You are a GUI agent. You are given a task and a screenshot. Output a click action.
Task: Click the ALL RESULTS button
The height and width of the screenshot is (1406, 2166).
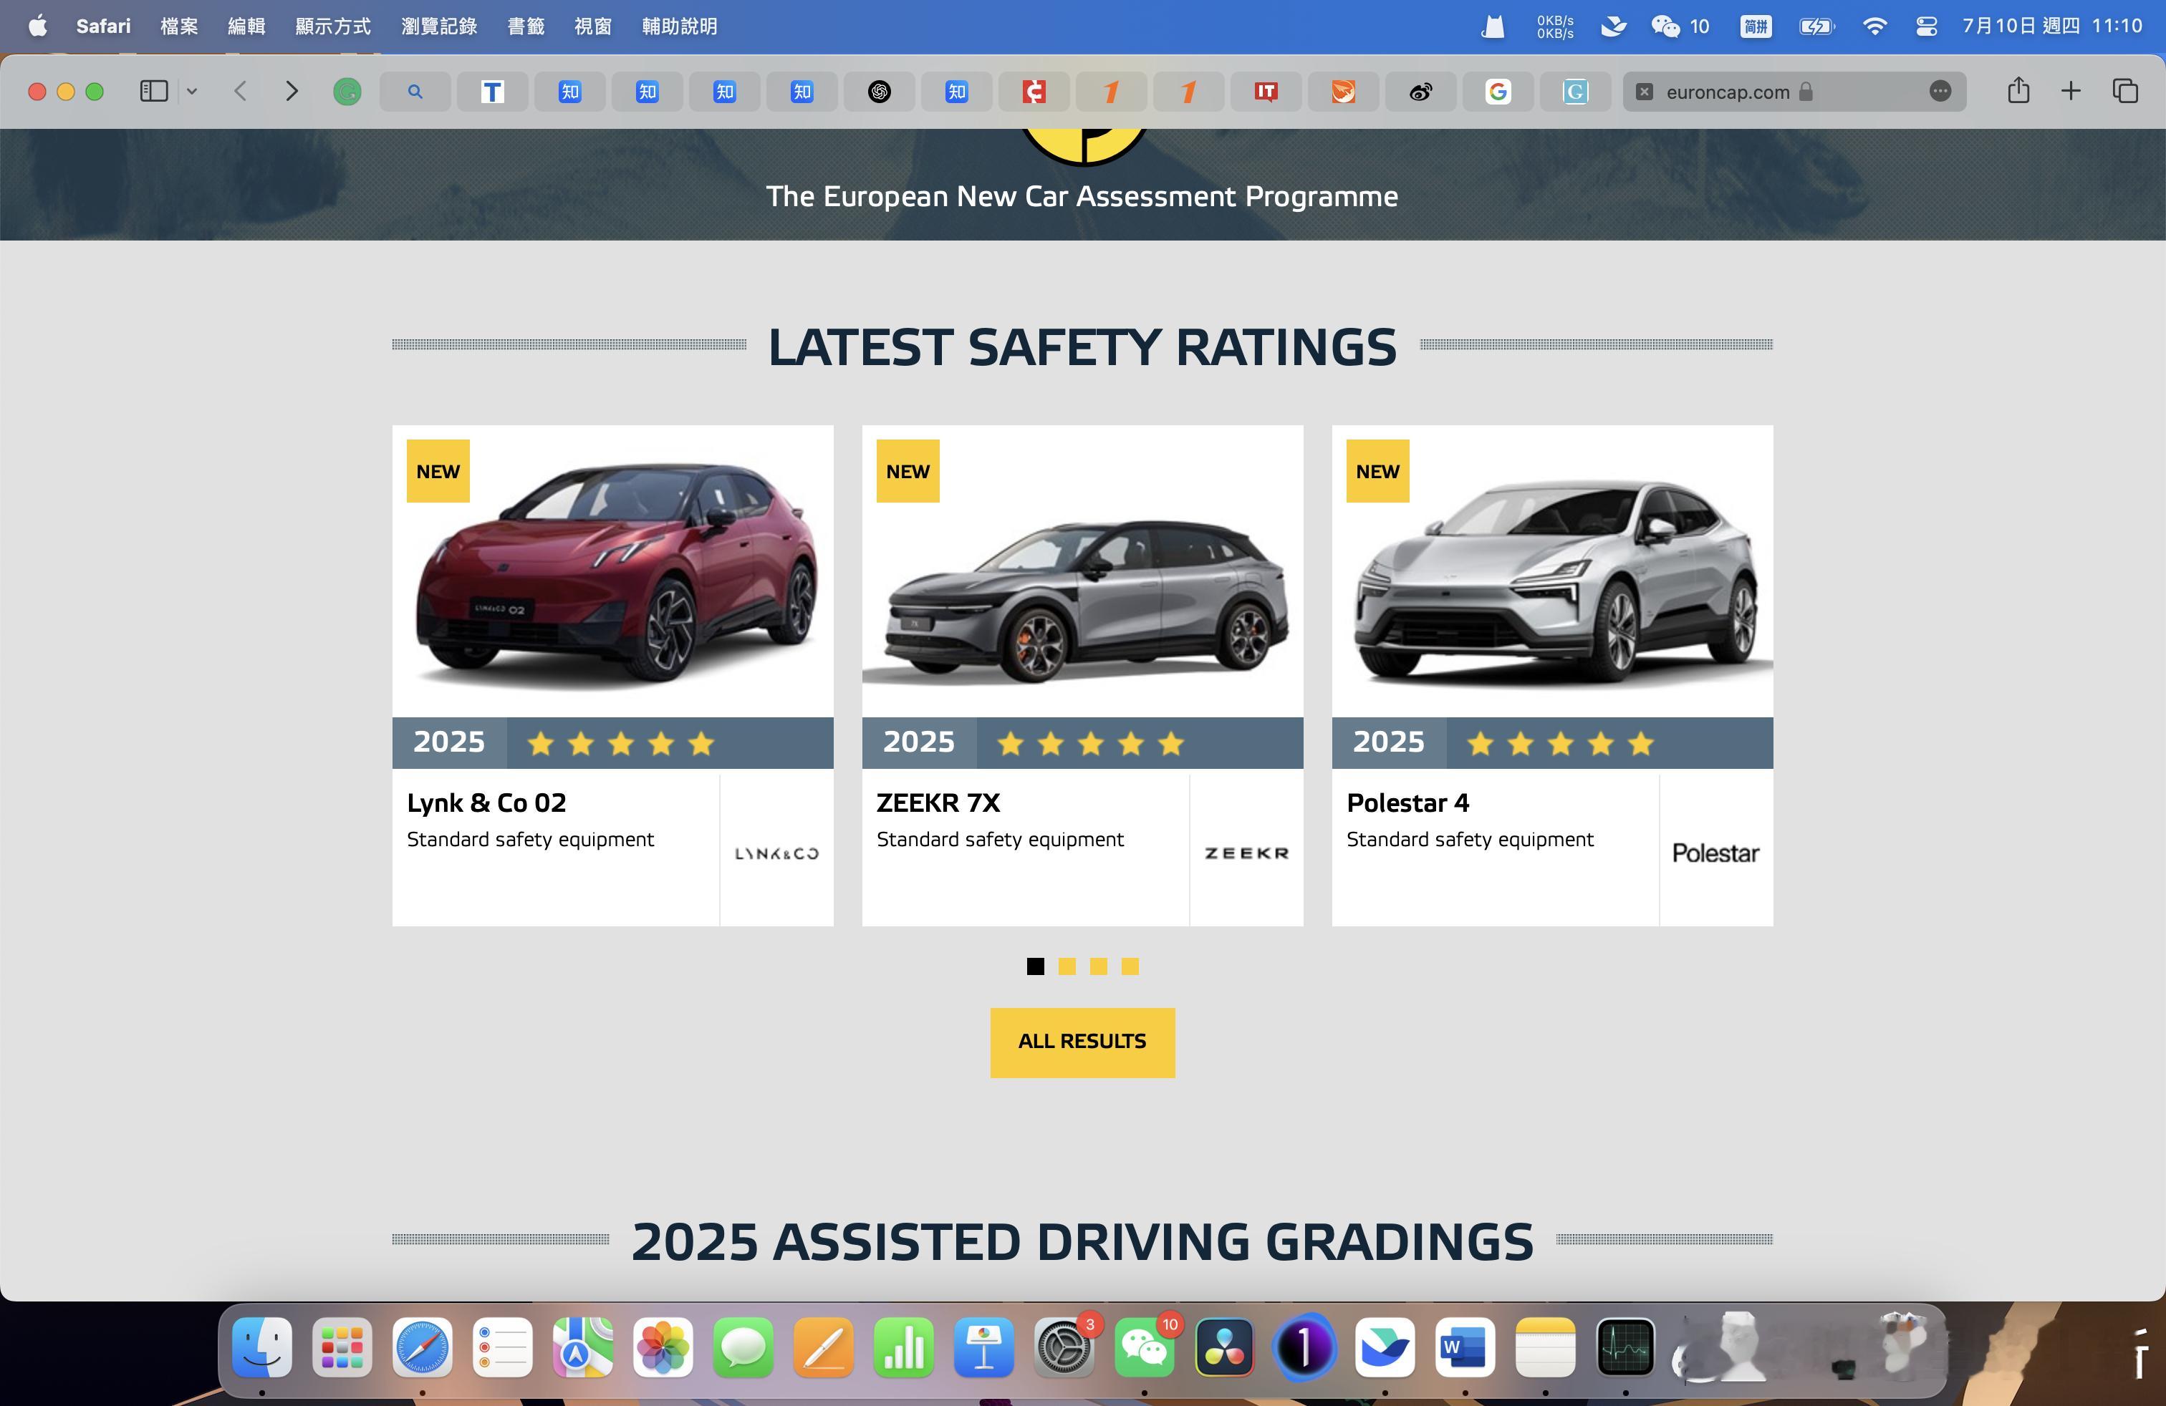[1082, 1042]
